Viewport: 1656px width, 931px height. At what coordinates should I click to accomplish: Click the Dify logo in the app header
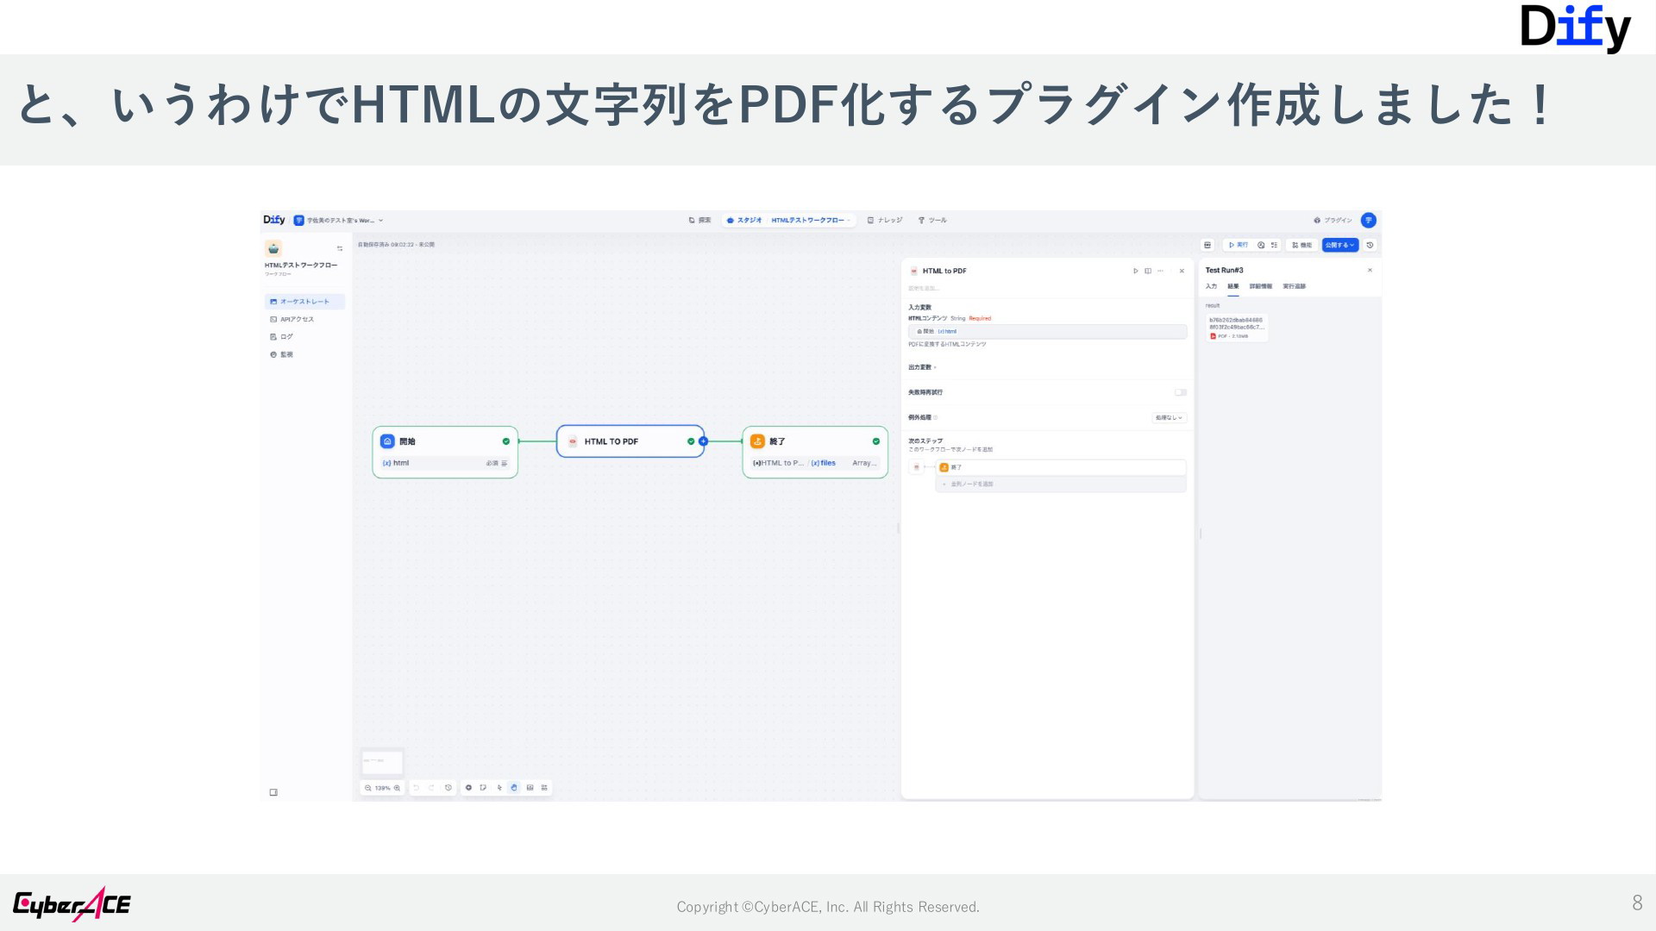click(x=274, y=220)
